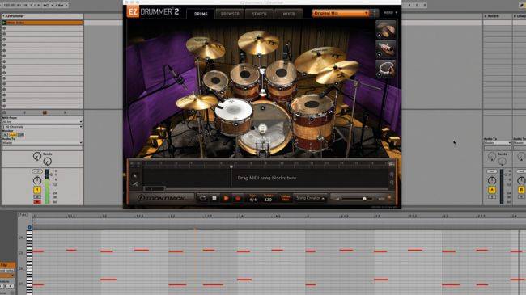Select the arrow pointer tool in song track
526x295 pixels.
tap(135, 175)
